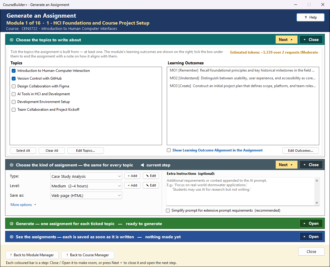Open the Help button
This screenshot has width=330, height=267.
311,17
